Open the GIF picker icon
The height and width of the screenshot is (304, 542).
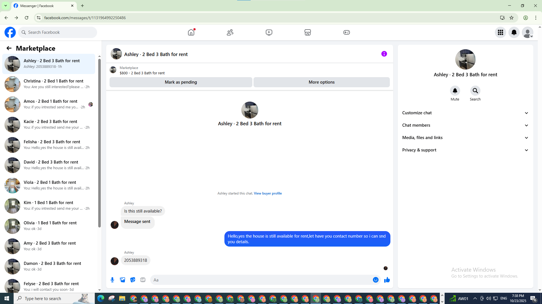(143, 280)
